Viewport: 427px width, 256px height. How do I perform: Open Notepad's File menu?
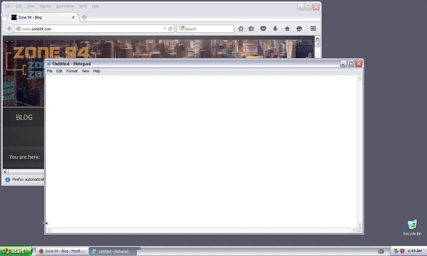(50, 71)
